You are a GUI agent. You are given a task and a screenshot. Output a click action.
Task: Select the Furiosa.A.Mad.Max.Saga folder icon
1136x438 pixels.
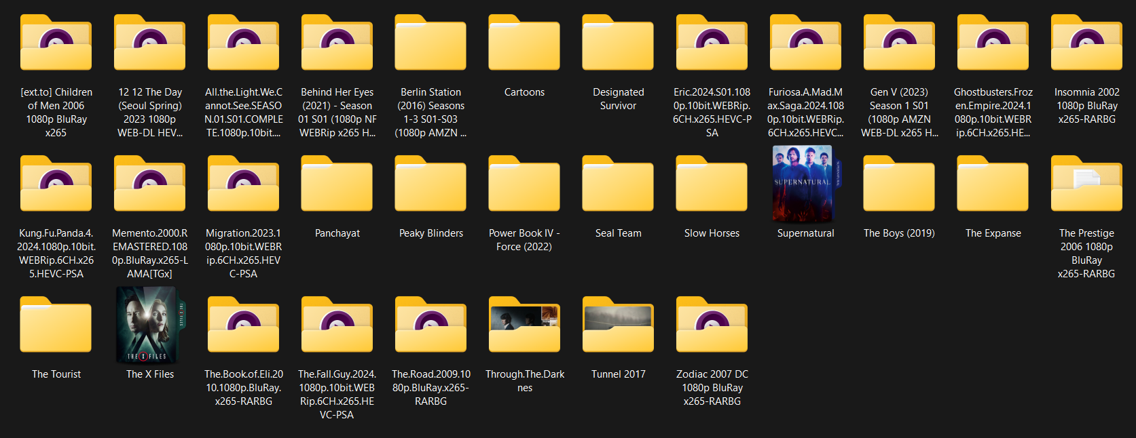point(805,43)
